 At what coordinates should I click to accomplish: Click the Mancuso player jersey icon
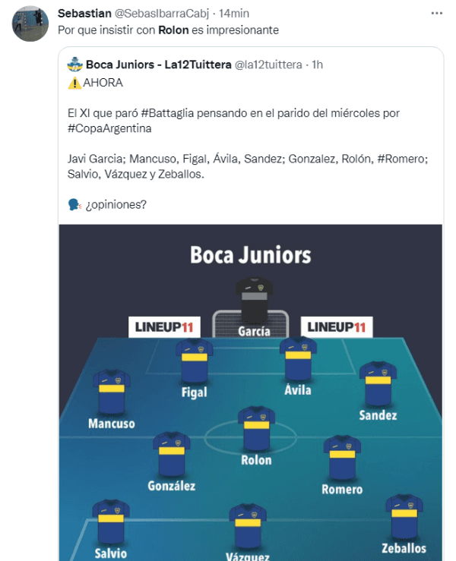tap(111, 391)
